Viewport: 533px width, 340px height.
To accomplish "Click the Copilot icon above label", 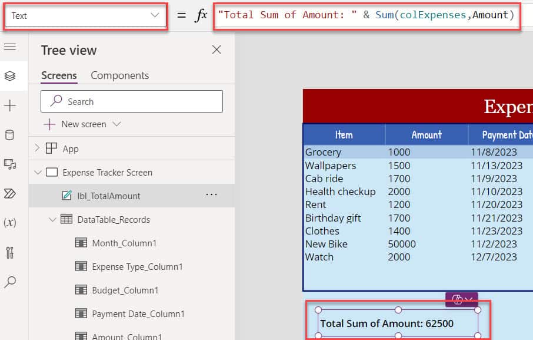I will 457,300.
